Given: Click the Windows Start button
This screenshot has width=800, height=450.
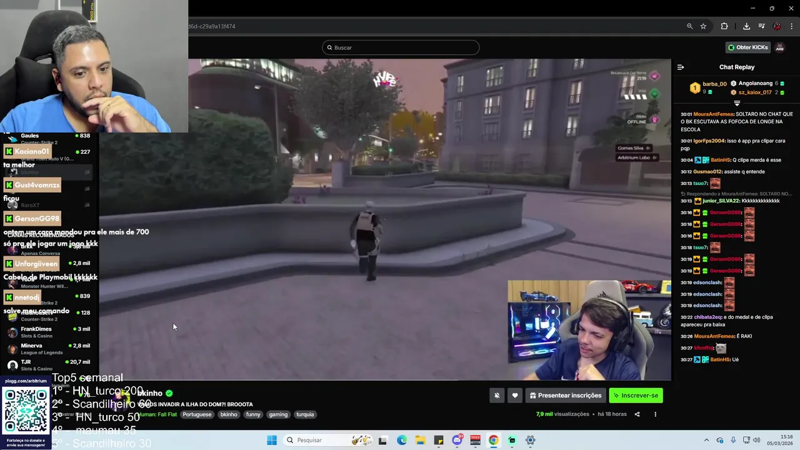Looking at the screenshot, I should 272,440.
